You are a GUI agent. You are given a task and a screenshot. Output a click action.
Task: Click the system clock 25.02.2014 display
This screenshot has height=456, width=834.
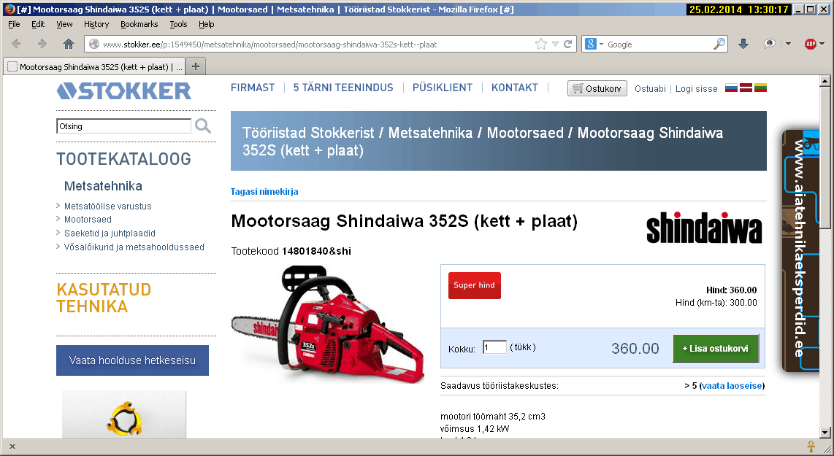tap(738, 9)
